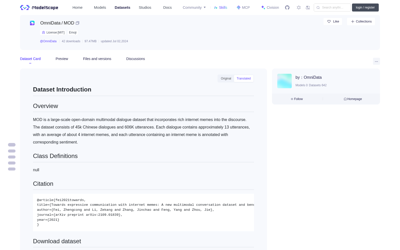
Task: Switch language with the translate icon
Action: (308, 7)
